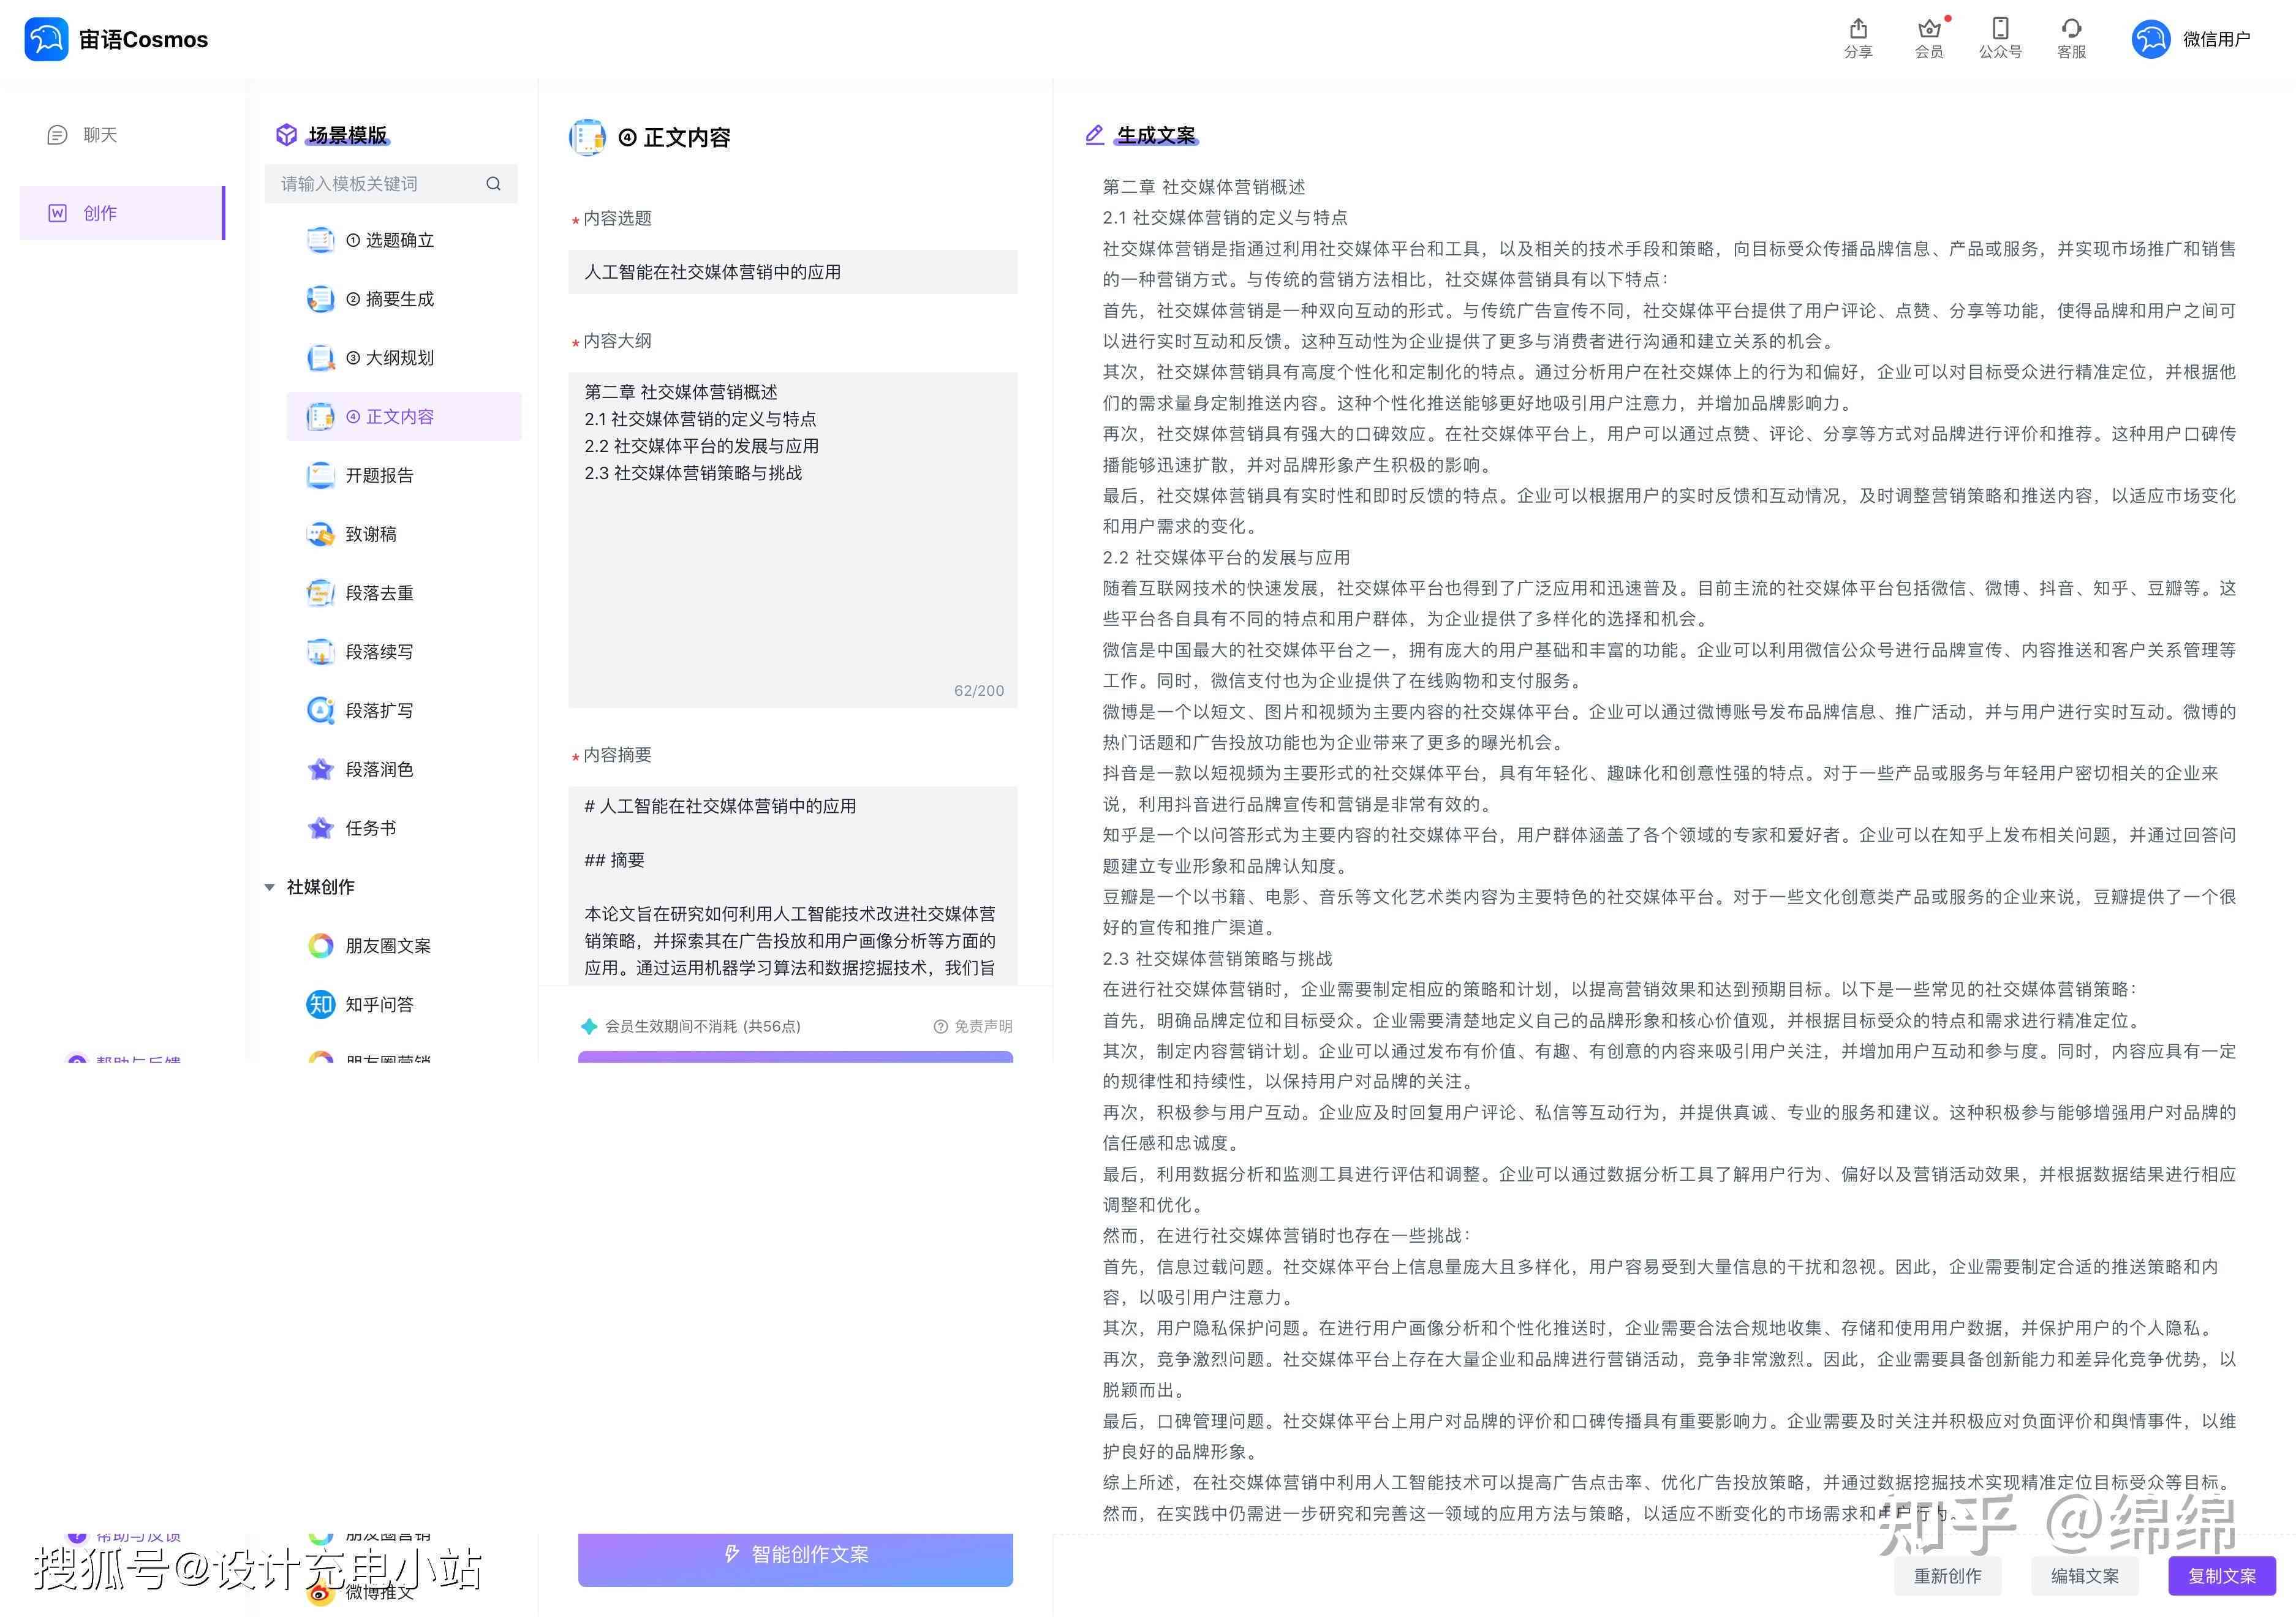Click the 内容大纲 text area

click(793, 540)
